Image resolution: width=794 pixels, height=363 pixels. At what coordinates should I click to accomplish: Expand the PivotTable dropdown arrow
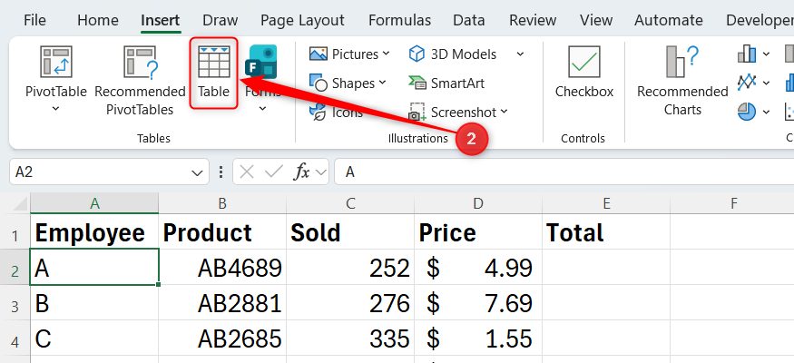click(56, 109)
